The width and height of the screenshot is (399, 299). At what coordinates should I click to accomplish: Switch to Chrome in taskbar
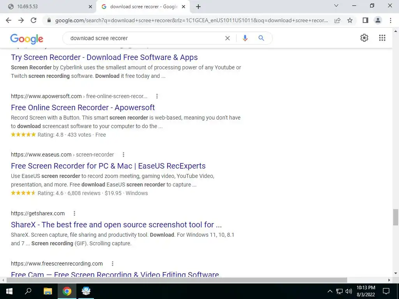67,291
